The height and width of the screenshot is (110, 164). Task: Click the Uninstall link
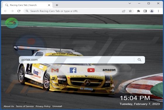tap(57, 106)
